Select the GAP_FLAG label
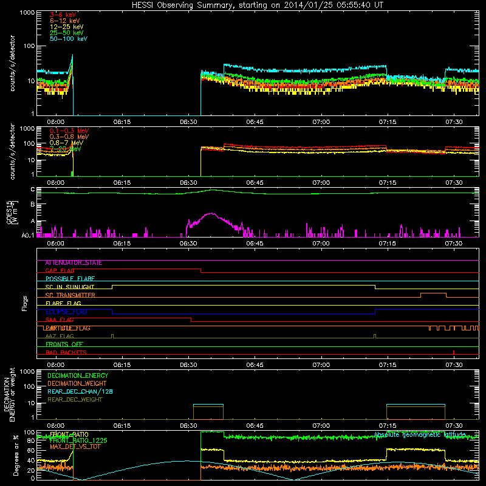This screenshot has width=486, height=486. tap(60, 270)
